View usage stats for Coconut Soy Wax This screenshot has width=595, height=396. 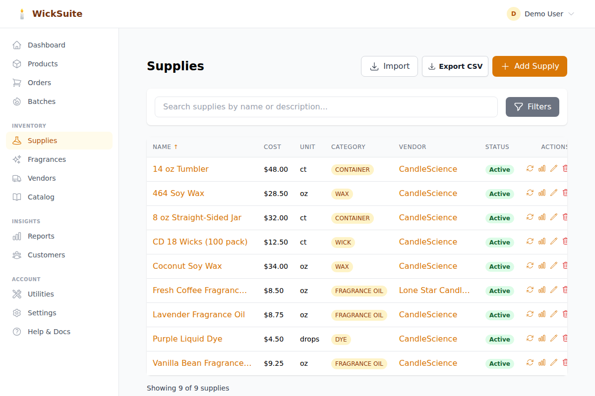[x=542, y=266]
